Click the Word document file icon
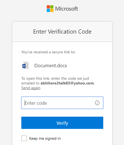 click(26, 65)
